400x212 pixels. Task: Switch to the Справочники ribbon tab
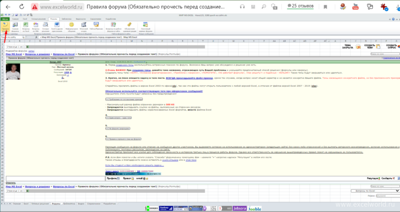[x=95, y=19]
